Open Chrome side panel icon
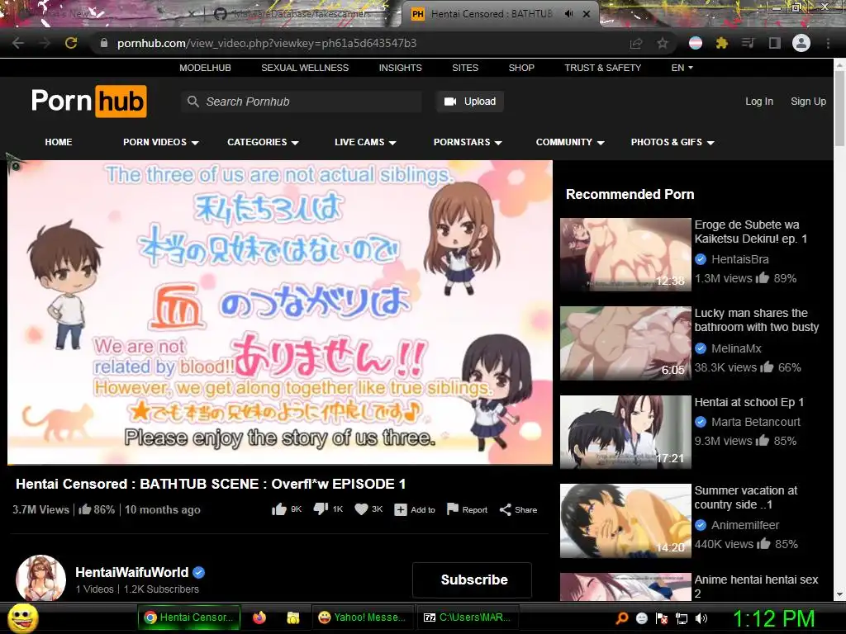The height and width of the screenshot is (634, 846). (x=775, y=43)
